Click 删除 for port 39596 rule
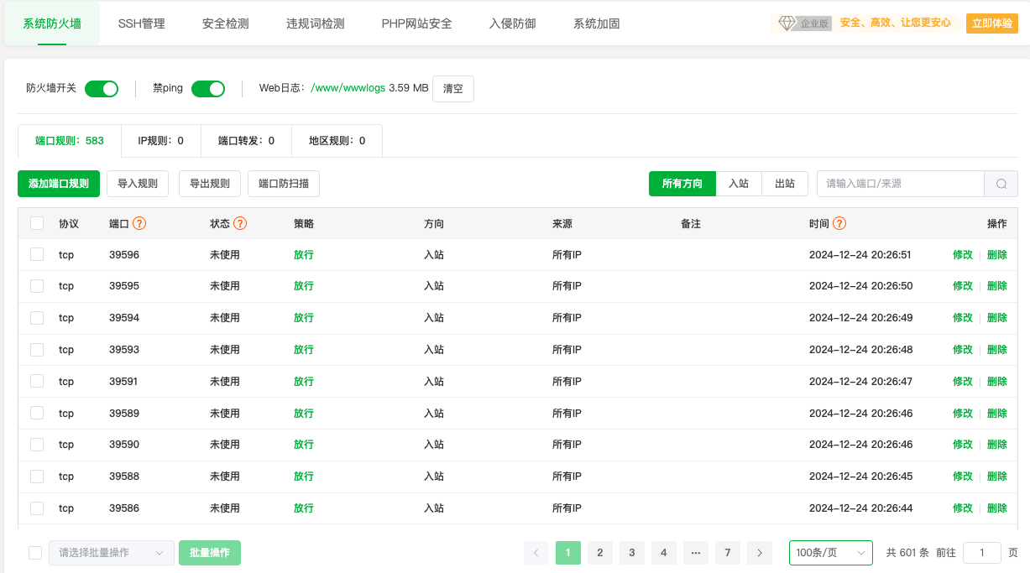This screenshot has width=1030, height=573. pos(997,254)
